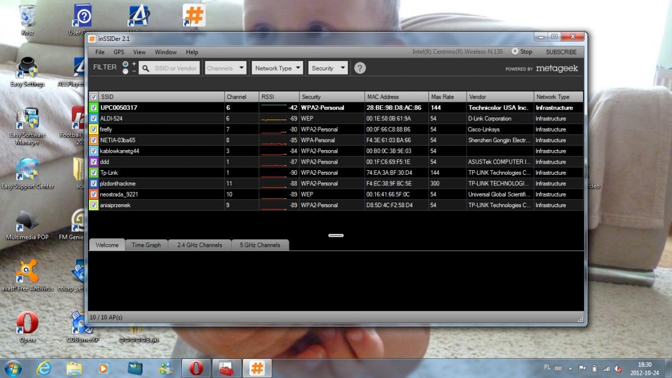672x378 pixels.
Task: Sort by the Security column header
Action: 332,97
